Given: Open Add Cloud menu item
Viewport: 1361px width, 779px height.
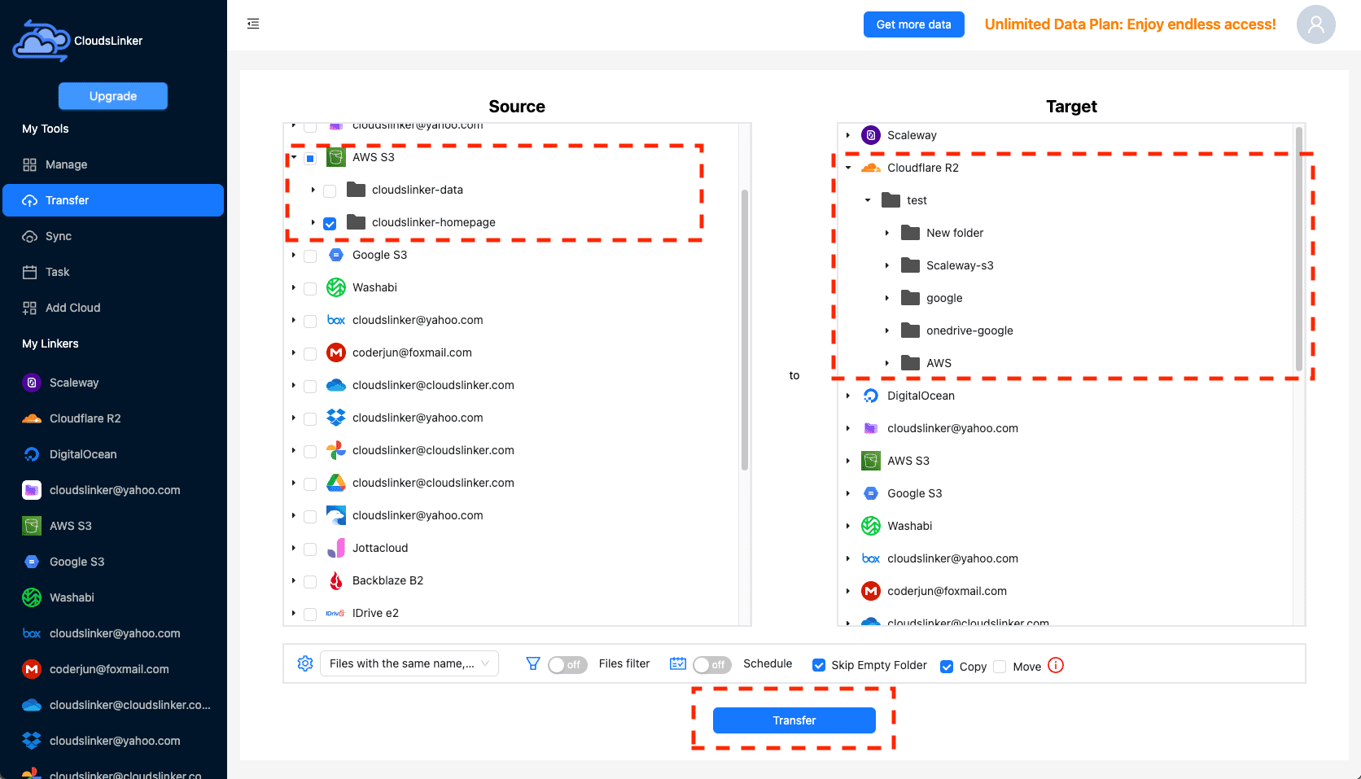Looking at the screenshot, I should coord(113,308).
